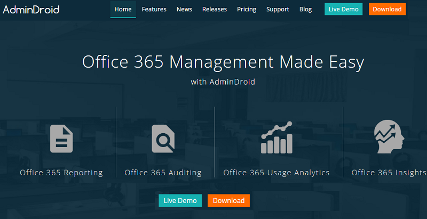Open the Office 365 Reporting link
The image size is (427, 219).
point(61,173)
